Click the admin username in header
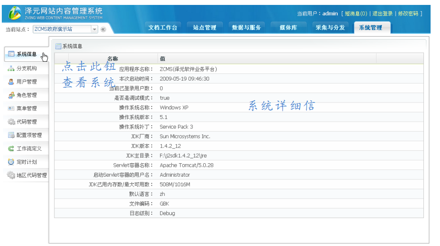Image resolution: width=440 pixels, height=246 pixels. [x=330, y=13]
